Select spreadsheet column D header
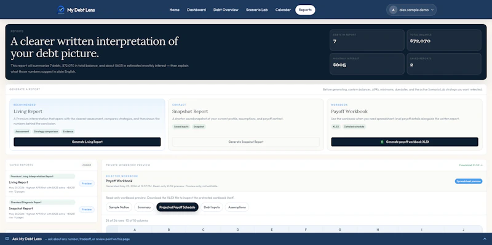The width and height of the screenshot is (492, 245). coord(237,230)
